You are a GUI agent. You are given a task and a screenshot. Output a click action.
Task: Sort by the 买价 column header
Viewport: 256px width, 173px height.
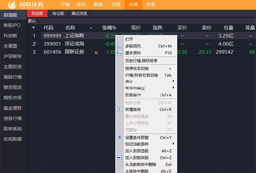coord(182,28)
